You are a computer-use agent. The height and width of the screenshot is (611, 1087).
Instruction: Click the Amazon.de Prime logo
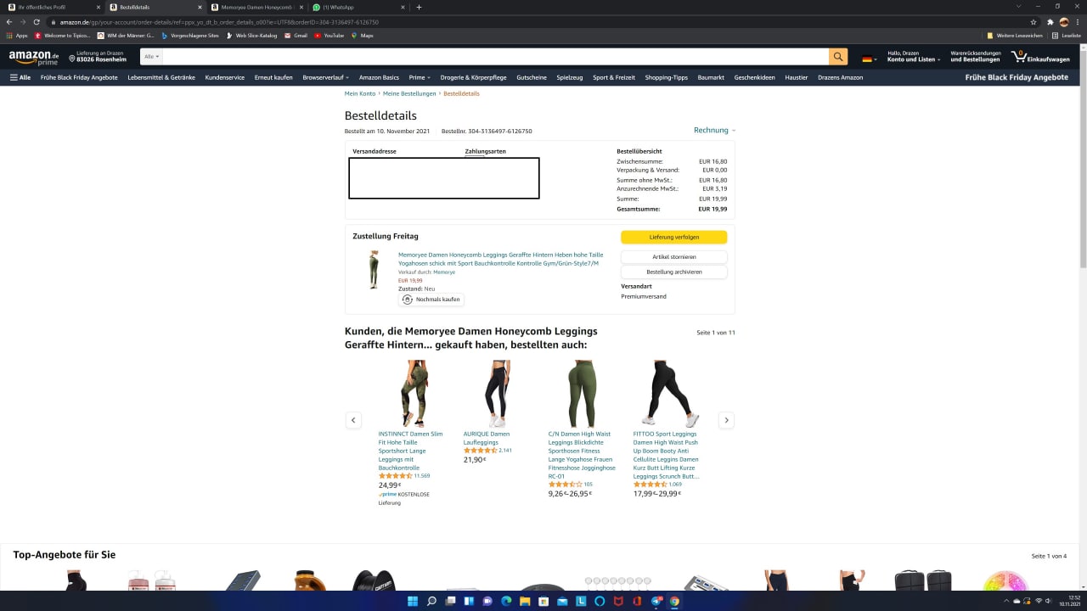34,57
